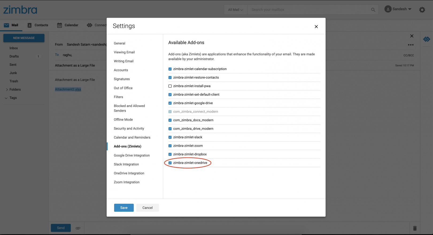
Task: Open Blocked and Allowed Senders settings
Action: coord(129,108)
